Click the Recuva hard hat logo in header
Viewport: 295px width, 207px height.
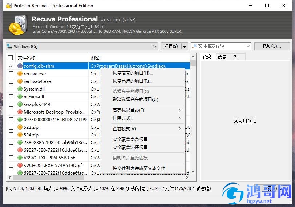click(18, 25)
